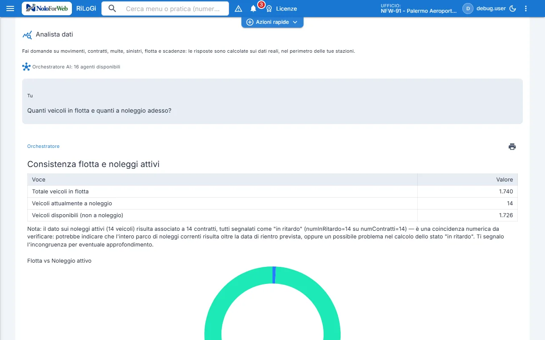Click the debug.user username
This screenshot has height=340, width=545.
click(491, 8)
